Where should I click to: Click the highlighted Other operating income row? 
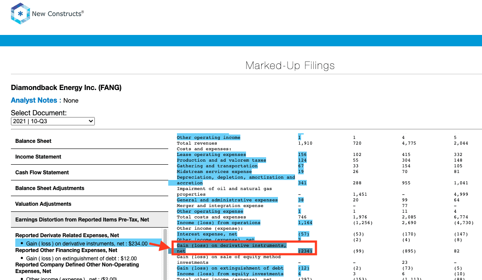[x=208, y=138]
